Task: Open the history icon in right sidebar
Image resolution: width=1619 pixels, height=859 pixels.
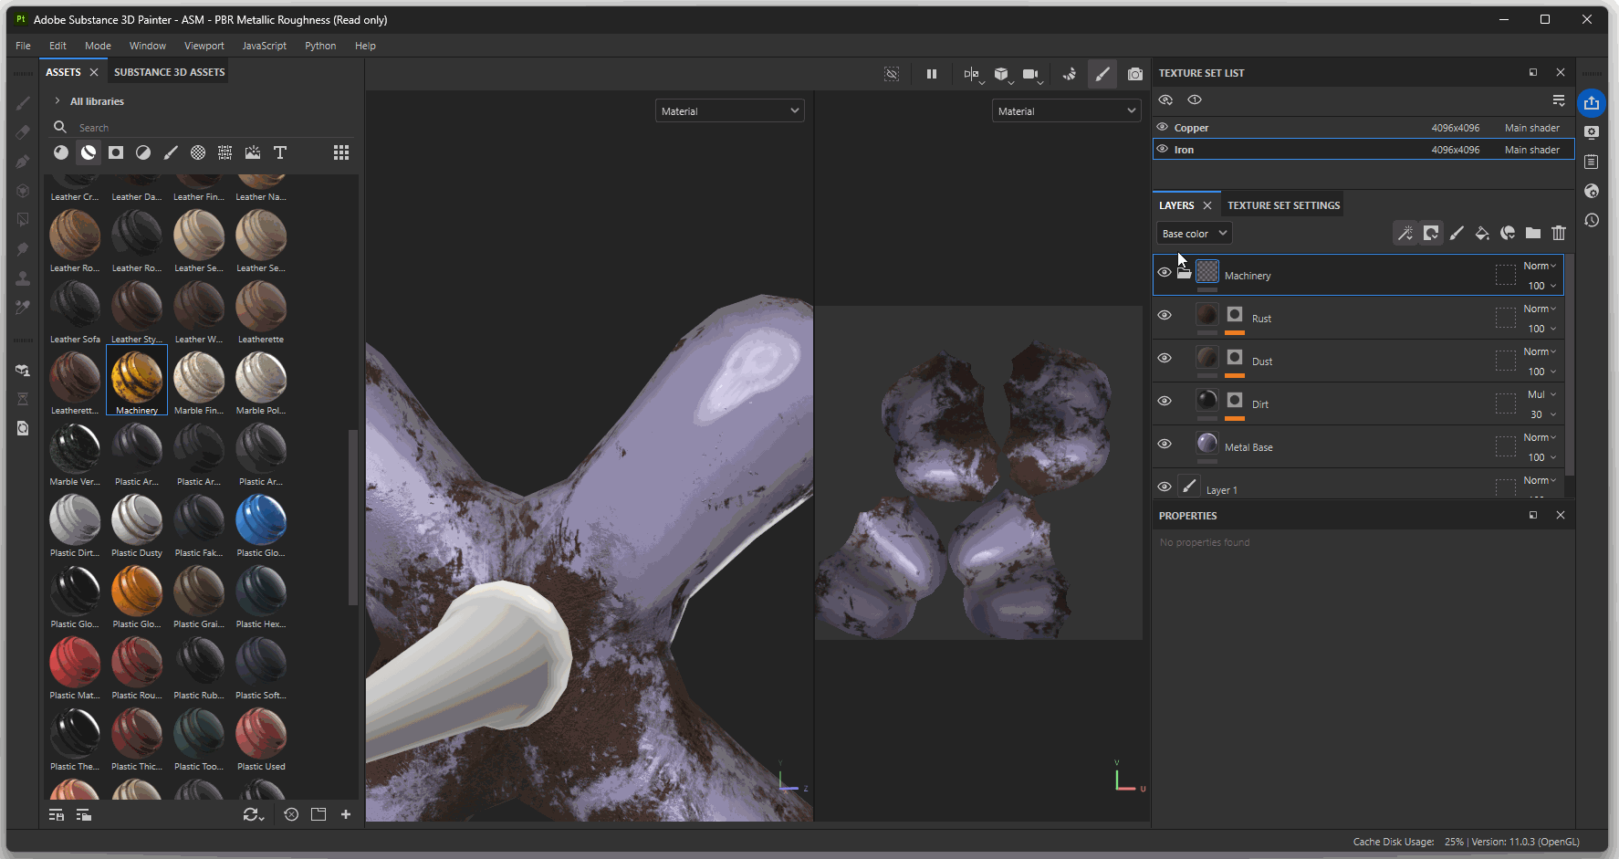Action: (1592, 220)
